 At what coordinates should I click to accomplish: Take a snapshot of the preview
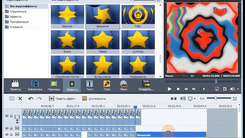[225, 89]
